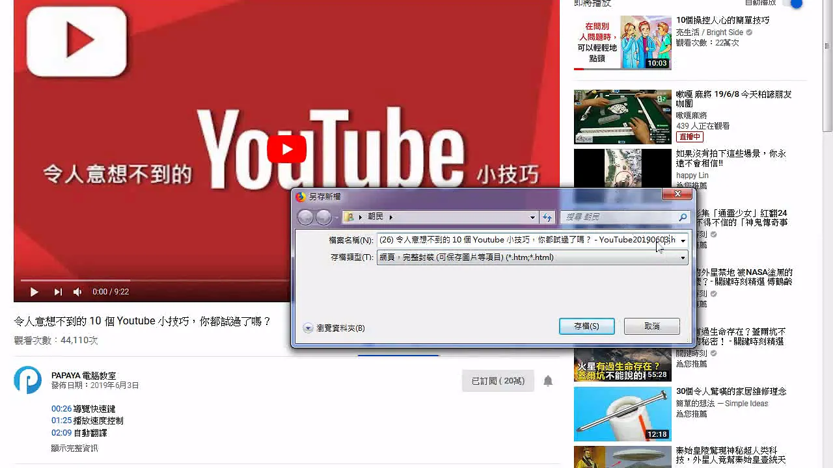Open the PAPAYA 電腦教室 channel name

(x=83, y=376)
